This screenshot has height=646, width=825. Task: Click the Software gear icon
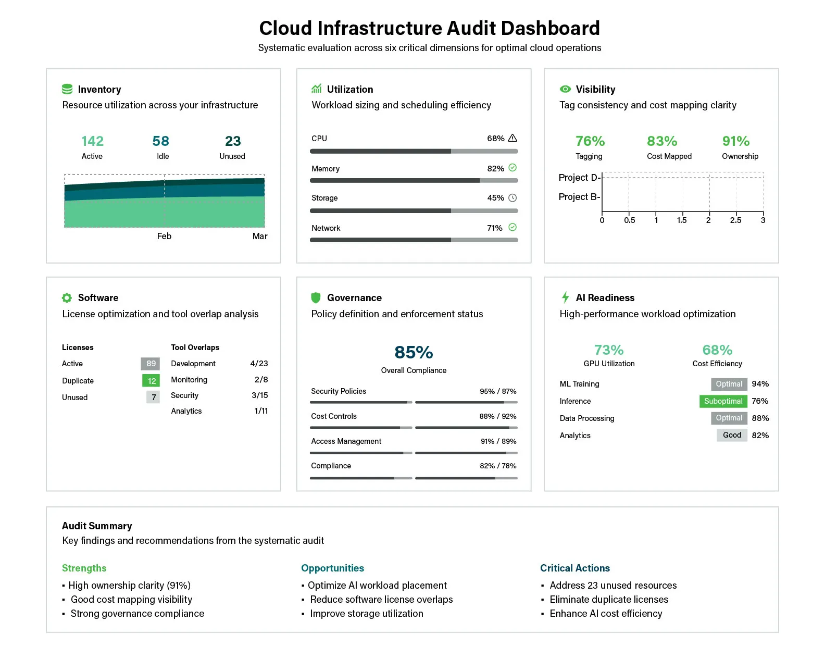tap(67, 298)
